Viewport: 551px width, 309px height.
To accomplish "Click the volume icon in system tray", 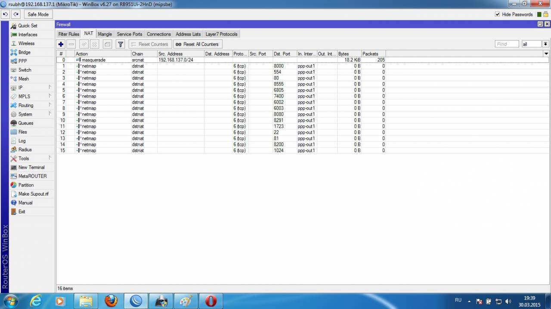I will point(508,301).
